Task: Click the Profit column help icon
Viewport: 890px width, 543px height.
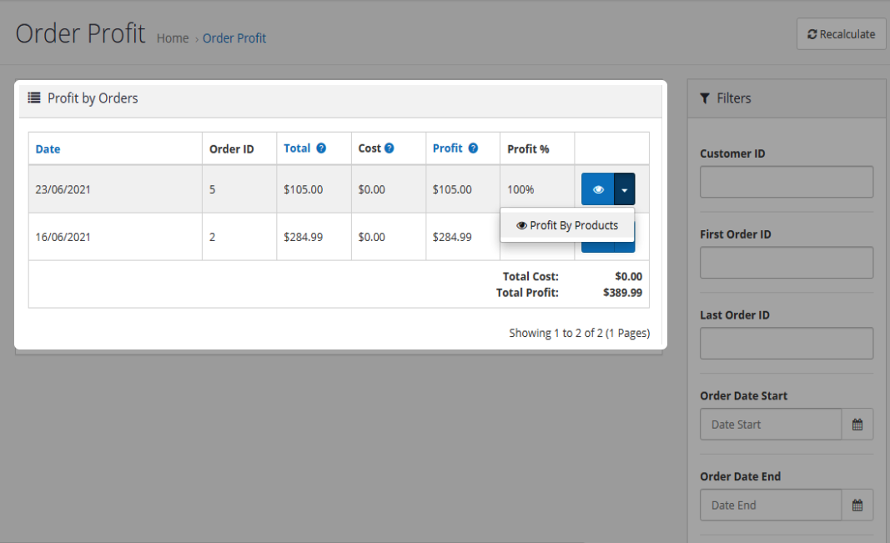Action: pos(473,148)
